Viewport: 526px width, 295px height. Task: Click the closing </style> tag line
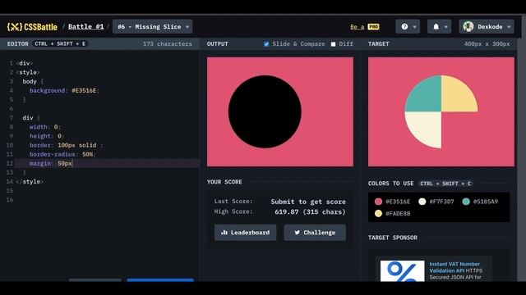coord(30,182)
